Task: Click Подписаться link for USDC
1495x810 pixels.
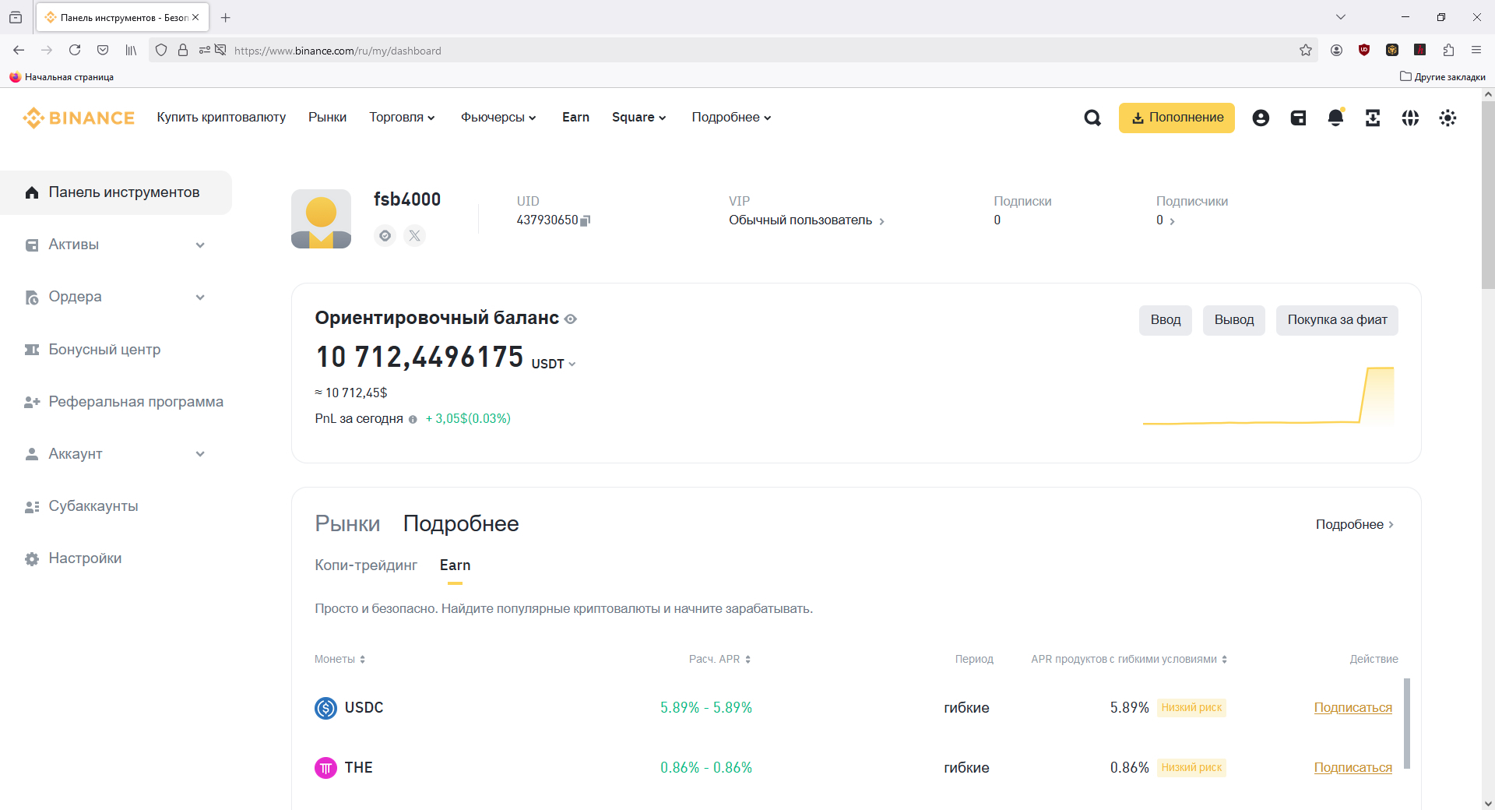Action: click(1353, 707)
